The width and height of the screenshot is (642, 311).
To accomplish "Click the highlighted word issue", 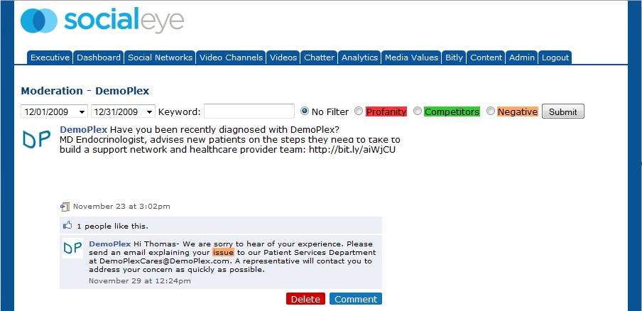I will (223, 253).
